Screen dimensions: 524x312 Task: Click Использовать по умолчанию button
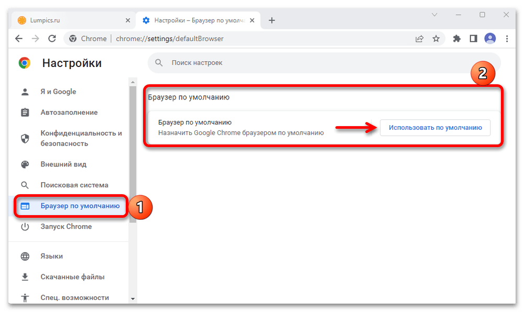click(435, 128)
